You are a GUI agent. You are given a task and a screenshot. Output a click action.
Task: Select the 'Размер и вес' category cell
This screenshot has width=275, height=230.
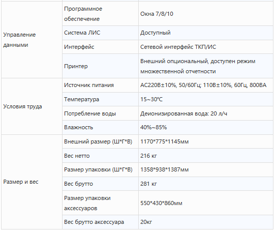(32, 182)
